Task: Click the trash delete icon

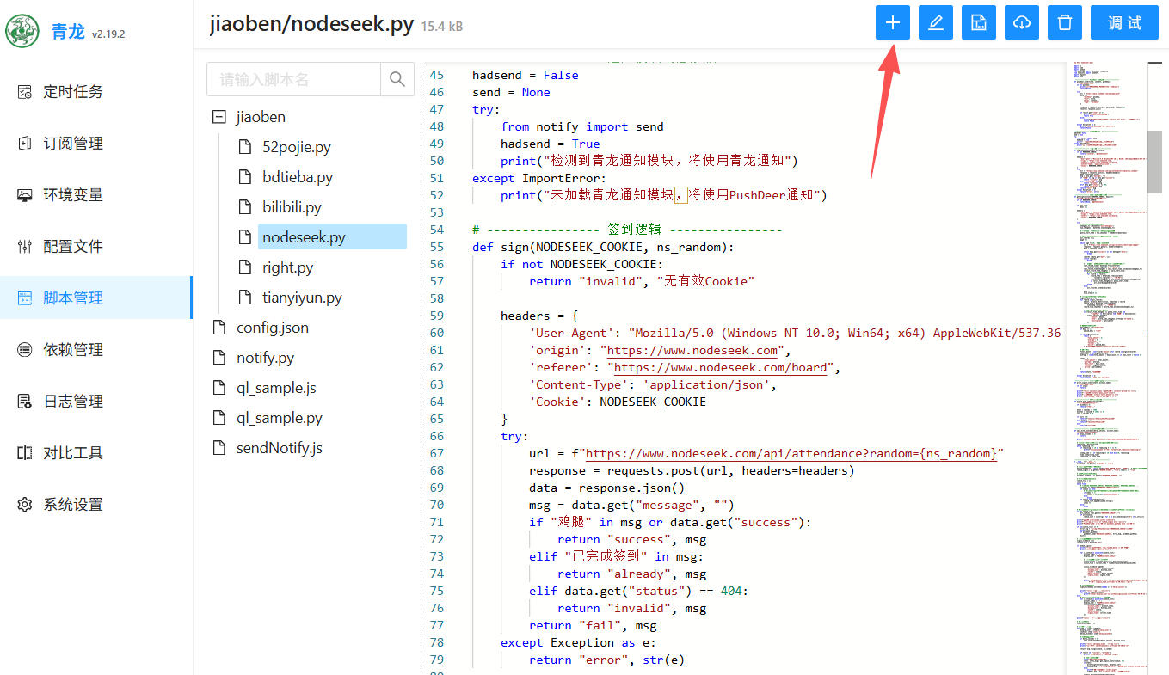Action: click(x=1064, y=23)
